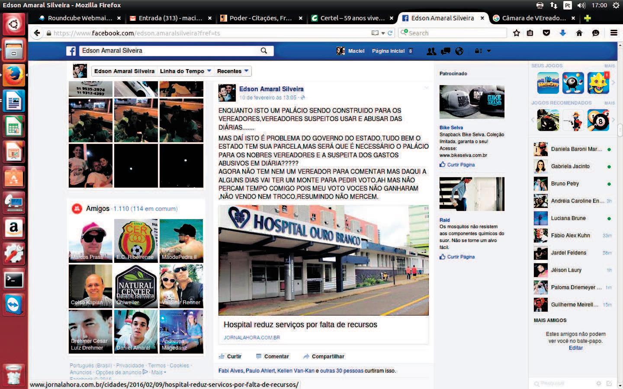Open the volume indicator in the top panel
The width and height of the screenshot is (623, 389).
point(581,5)
